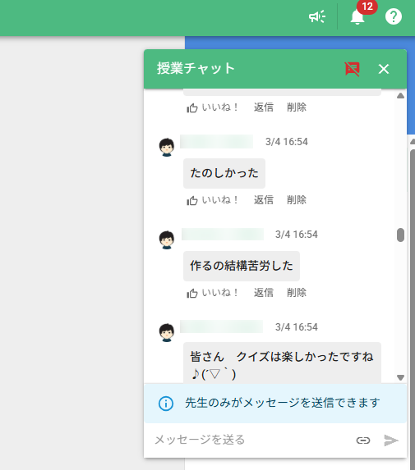Reply to 作るの結構苦労した message
The height and width of the screenshot is (470, 415).
(x=264, y=293)
